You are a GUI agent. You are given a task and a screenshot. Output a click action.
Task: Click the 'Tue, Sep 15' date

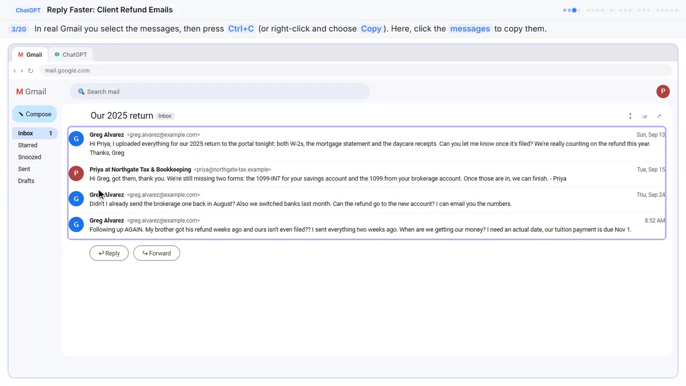[x=651, y=169]
